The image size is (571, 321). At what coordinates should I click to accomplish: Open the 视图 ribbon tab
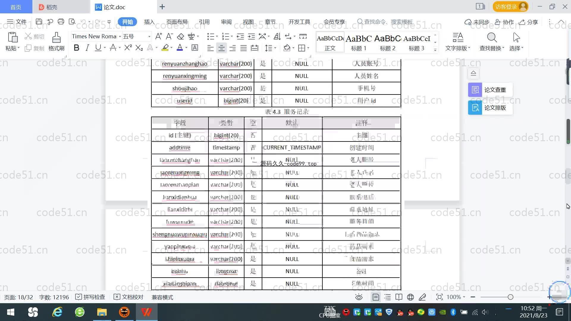click(248, 22)
